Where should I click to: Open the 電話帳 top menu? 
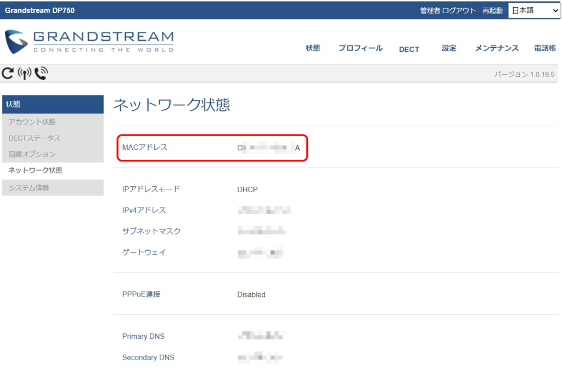point(544,48)
